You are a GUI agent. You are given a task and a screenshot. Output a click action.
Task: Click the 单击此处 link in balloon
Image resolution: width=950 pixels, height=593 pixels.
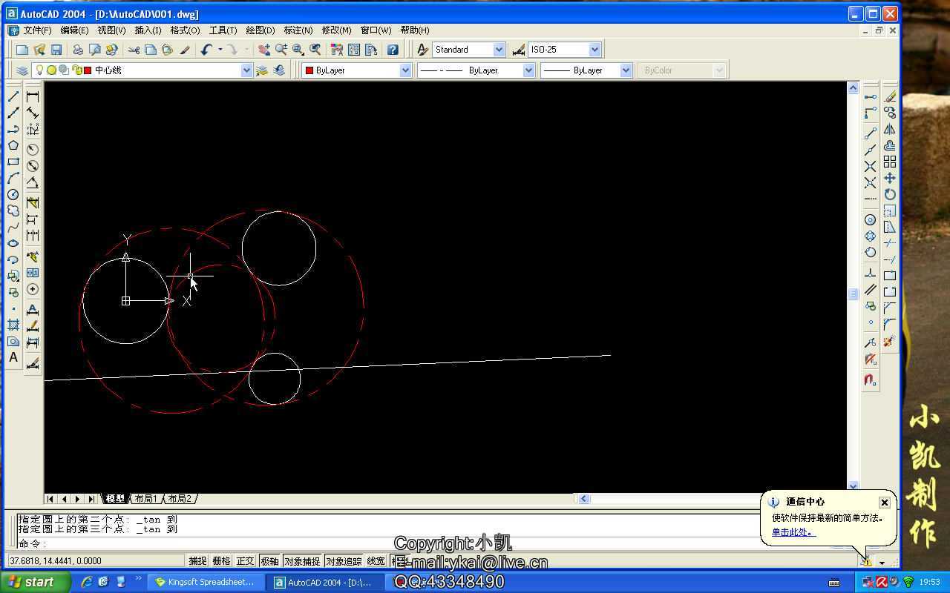coord(793,532)
